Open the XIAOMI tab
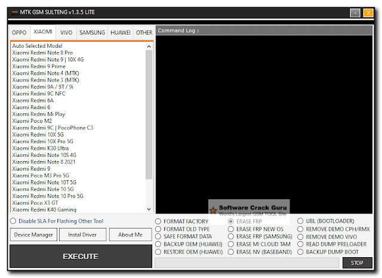 click(x=43, y=32)
